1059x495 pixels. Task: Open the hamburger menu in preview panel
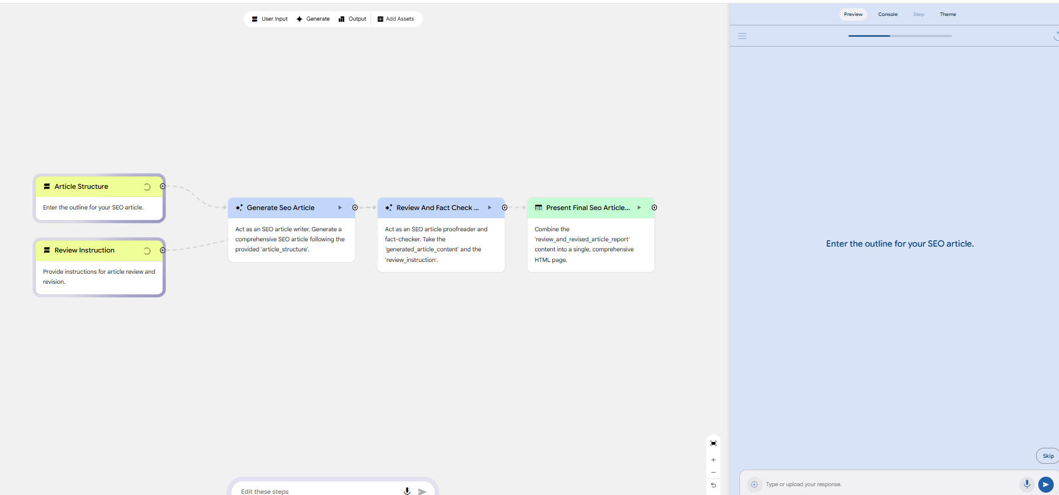point(742,36)
